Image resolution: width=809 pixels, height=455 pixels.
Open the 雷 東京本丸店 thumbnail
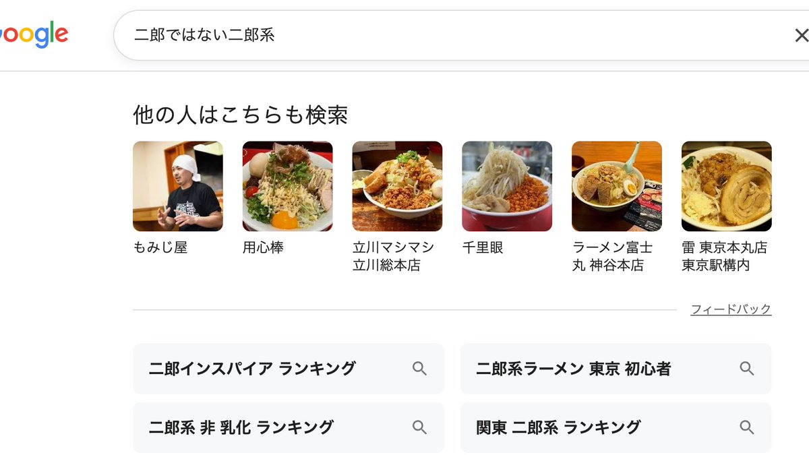[727, 186]
